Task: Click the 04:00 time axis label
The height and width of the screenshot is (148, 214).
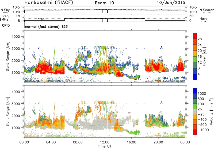Action: click(51, 142)
